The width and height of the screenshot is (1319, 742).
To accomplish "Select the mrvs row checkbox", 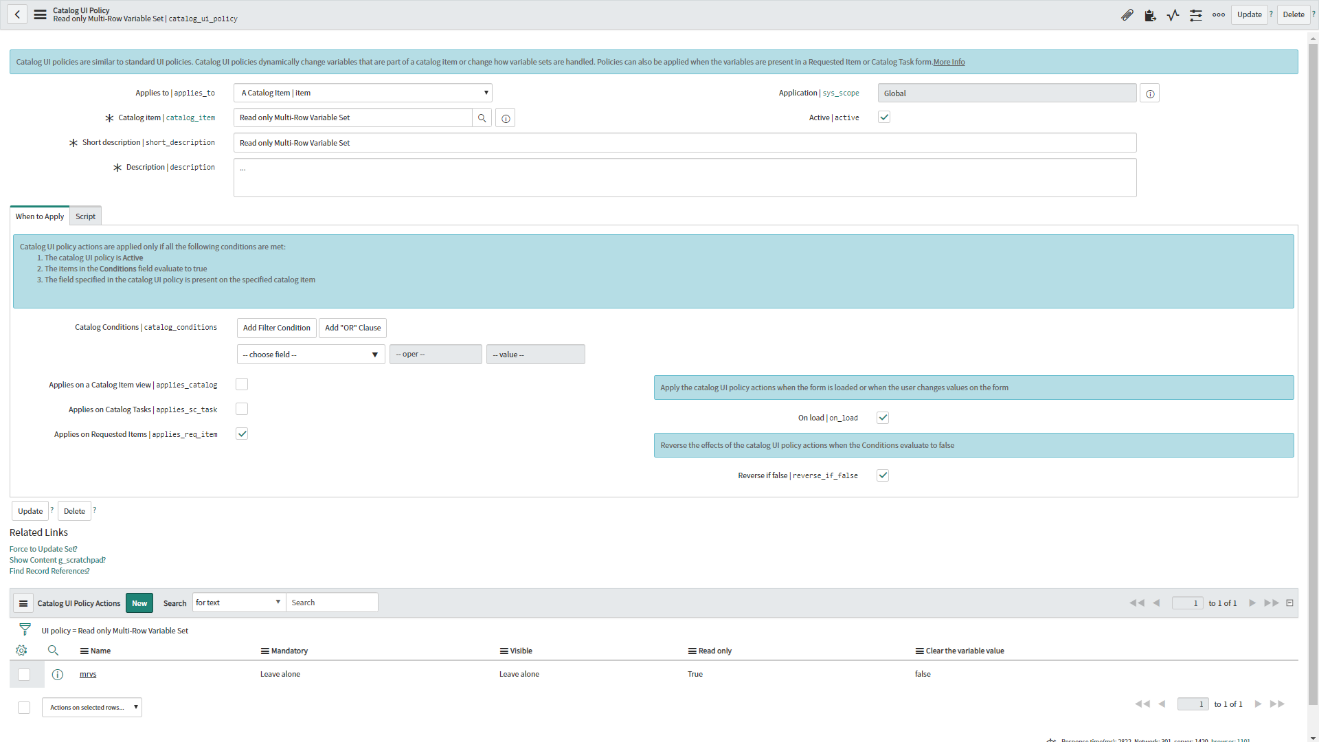I will (x=24, y=675).
